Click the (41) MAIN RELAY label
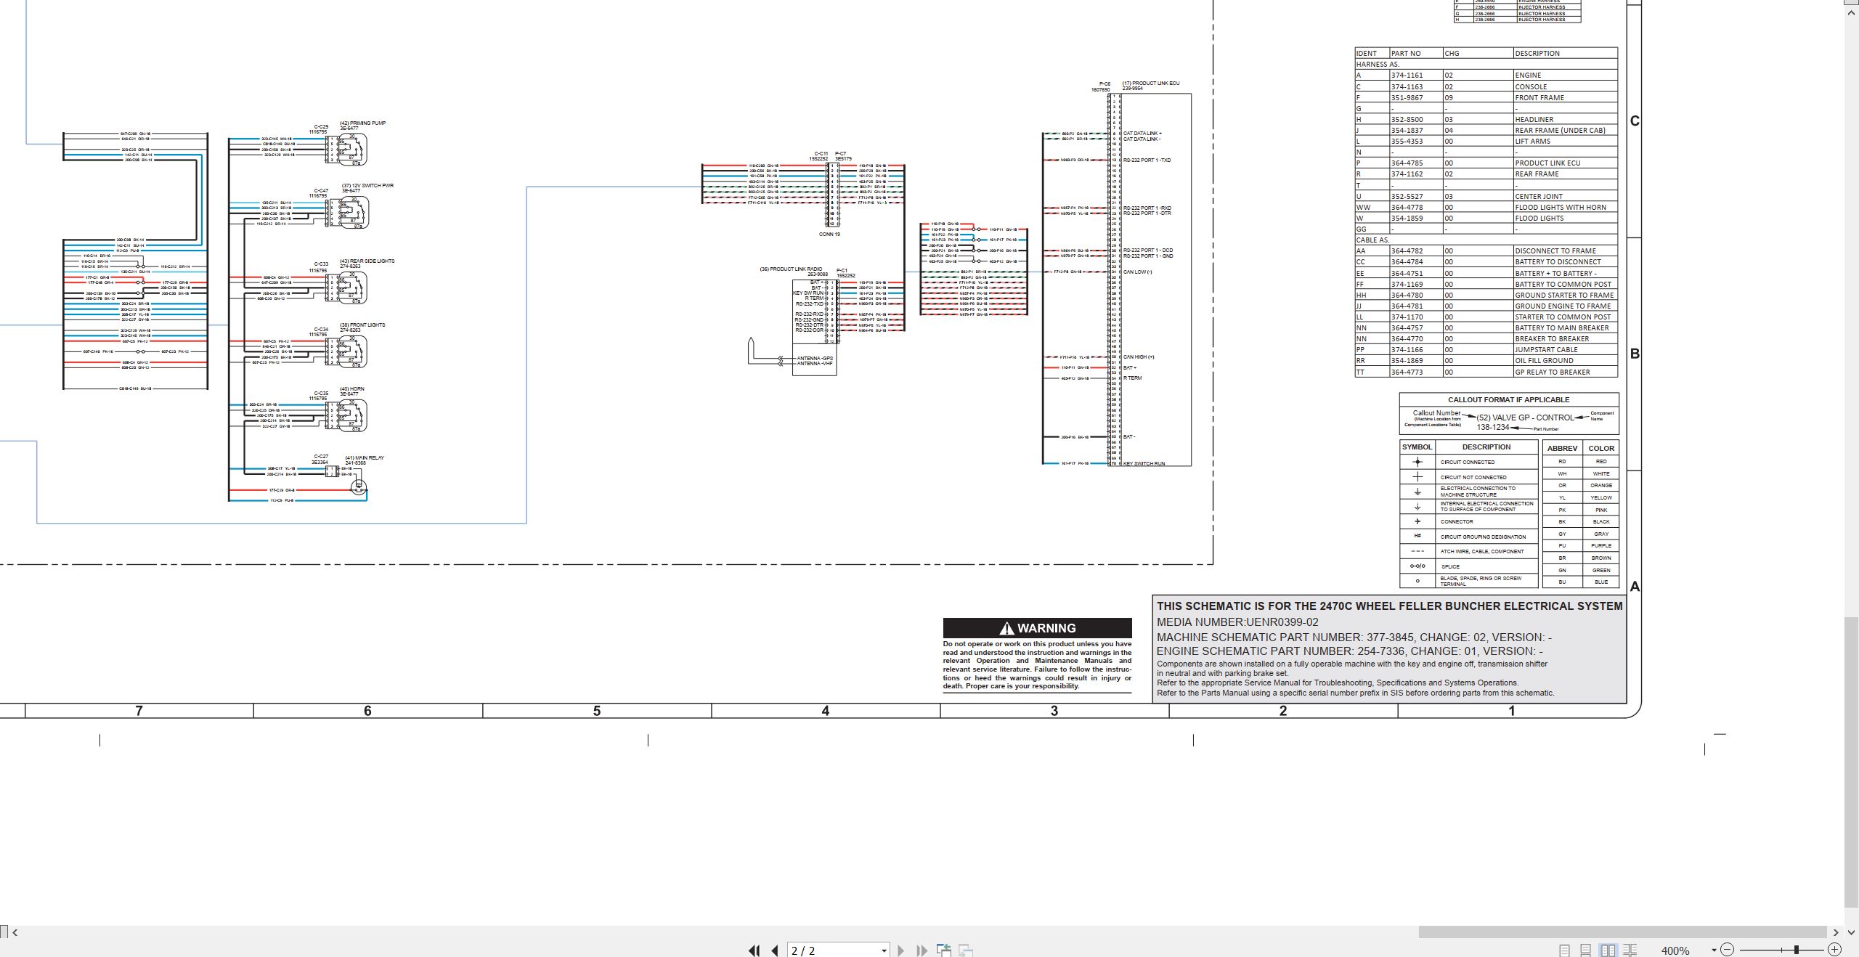Image resolution: width=1859 pixels, height=957 pixels. pyautogui.click(x=365, y=458)
